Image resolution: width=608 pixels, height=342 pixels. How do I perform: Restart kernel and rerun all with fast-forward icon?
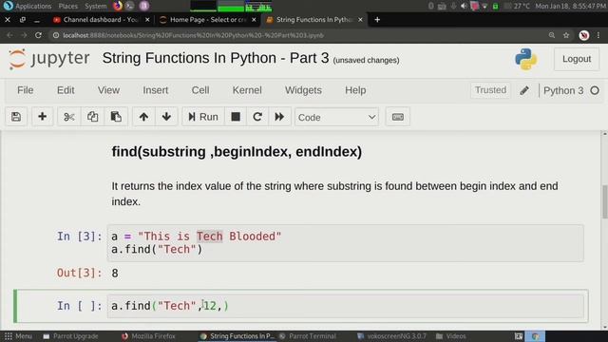tap(279, 117)
